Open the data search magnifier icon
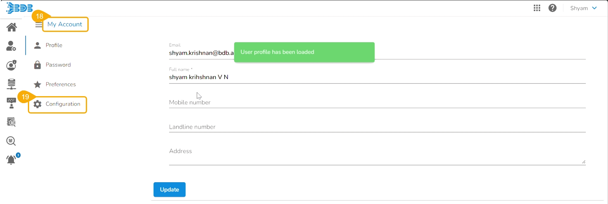608x204 pixels. pos(11,141)
